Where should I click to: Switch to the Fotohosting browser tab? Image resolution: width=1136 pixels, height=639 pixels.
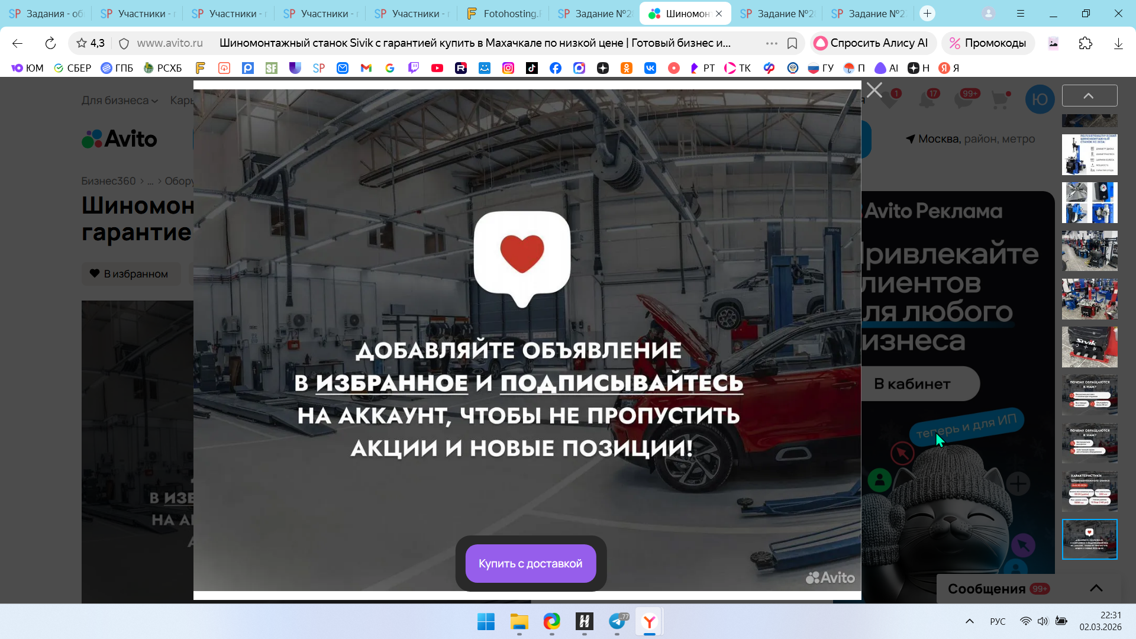(x=503, y=13)
